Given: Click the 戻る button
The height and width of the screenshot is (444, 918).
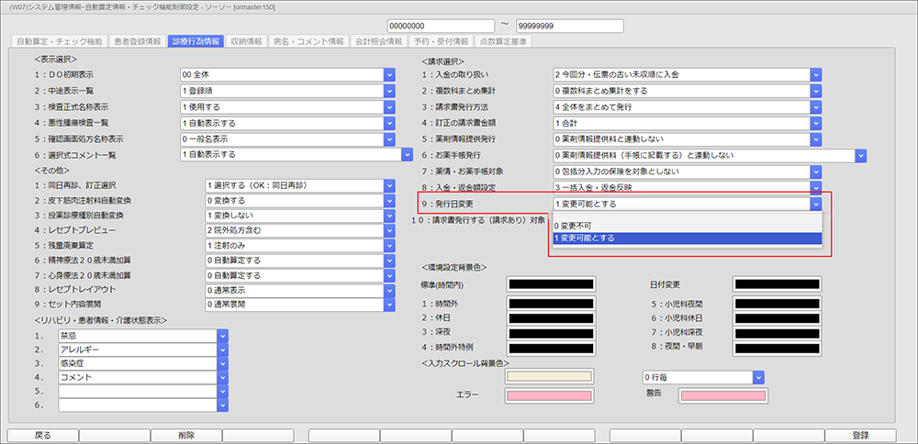Looking at the screenshot, I should click(42, 435).
